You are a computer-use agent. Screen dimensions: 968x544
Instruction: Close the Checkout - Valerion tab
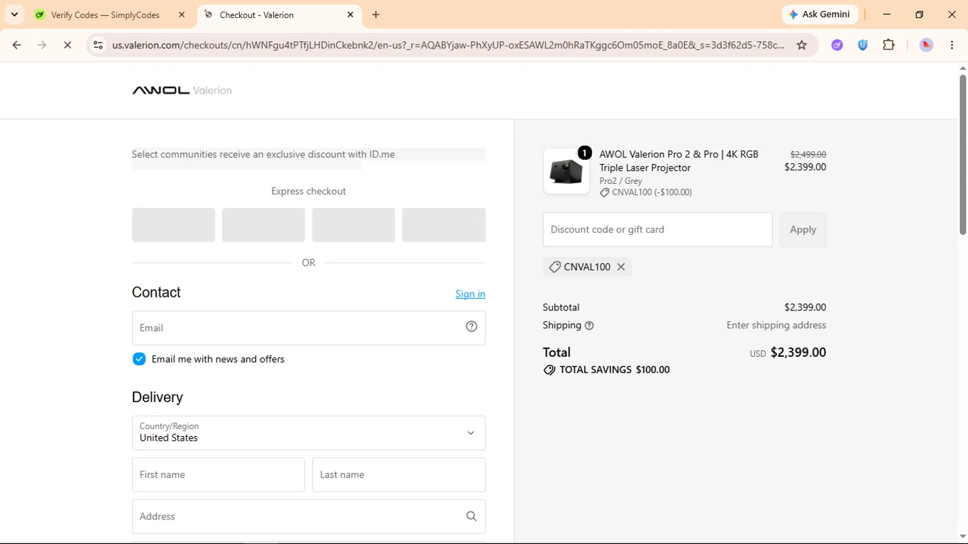coord(350,15)
